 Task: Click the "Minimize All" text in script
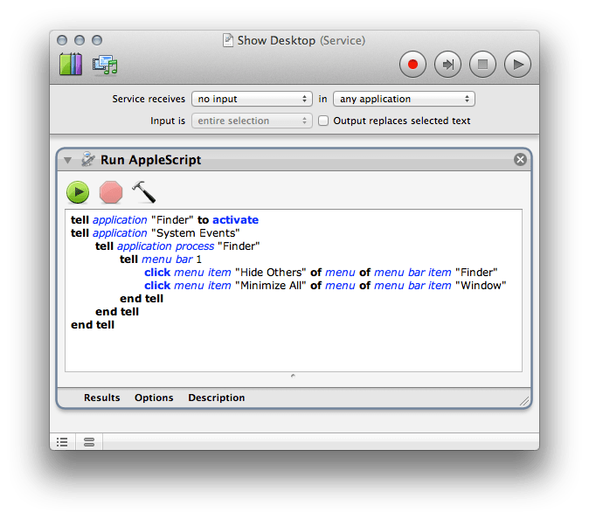coord(270,286)
